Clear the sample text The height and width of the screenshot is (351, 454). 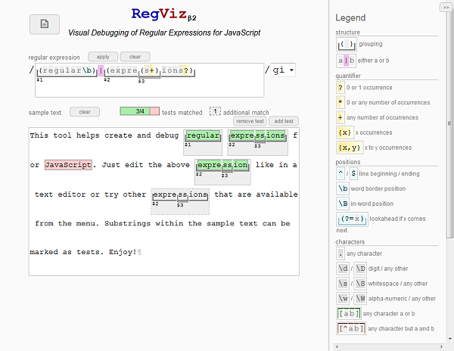point(85,112)
